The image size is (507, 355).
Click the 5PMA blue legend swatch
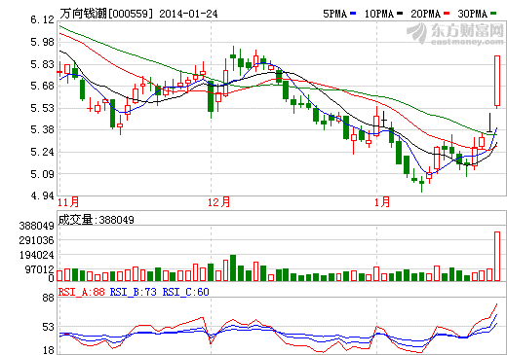tap(353, 14)
